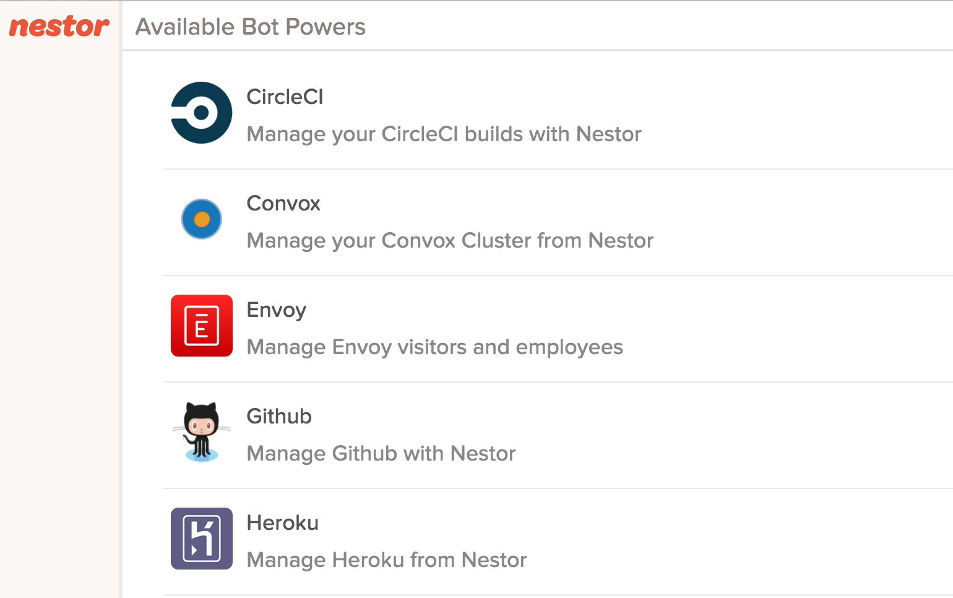Image resolution: width=953 pixels, height=598 pixels.
Task: Click the CircleCI logo icon
Action: pyautogui.click(x=202, y=113)
